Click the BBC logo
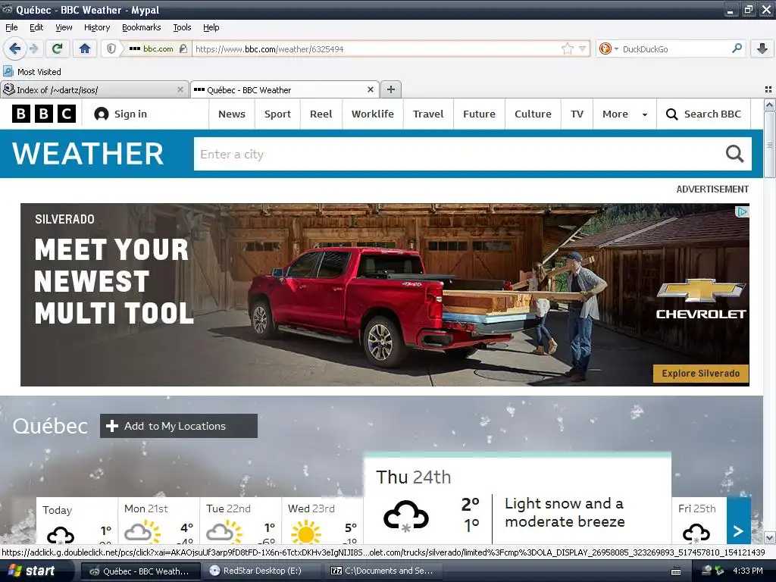The height and width of the screenshot is (582, 776). point(43,114)
